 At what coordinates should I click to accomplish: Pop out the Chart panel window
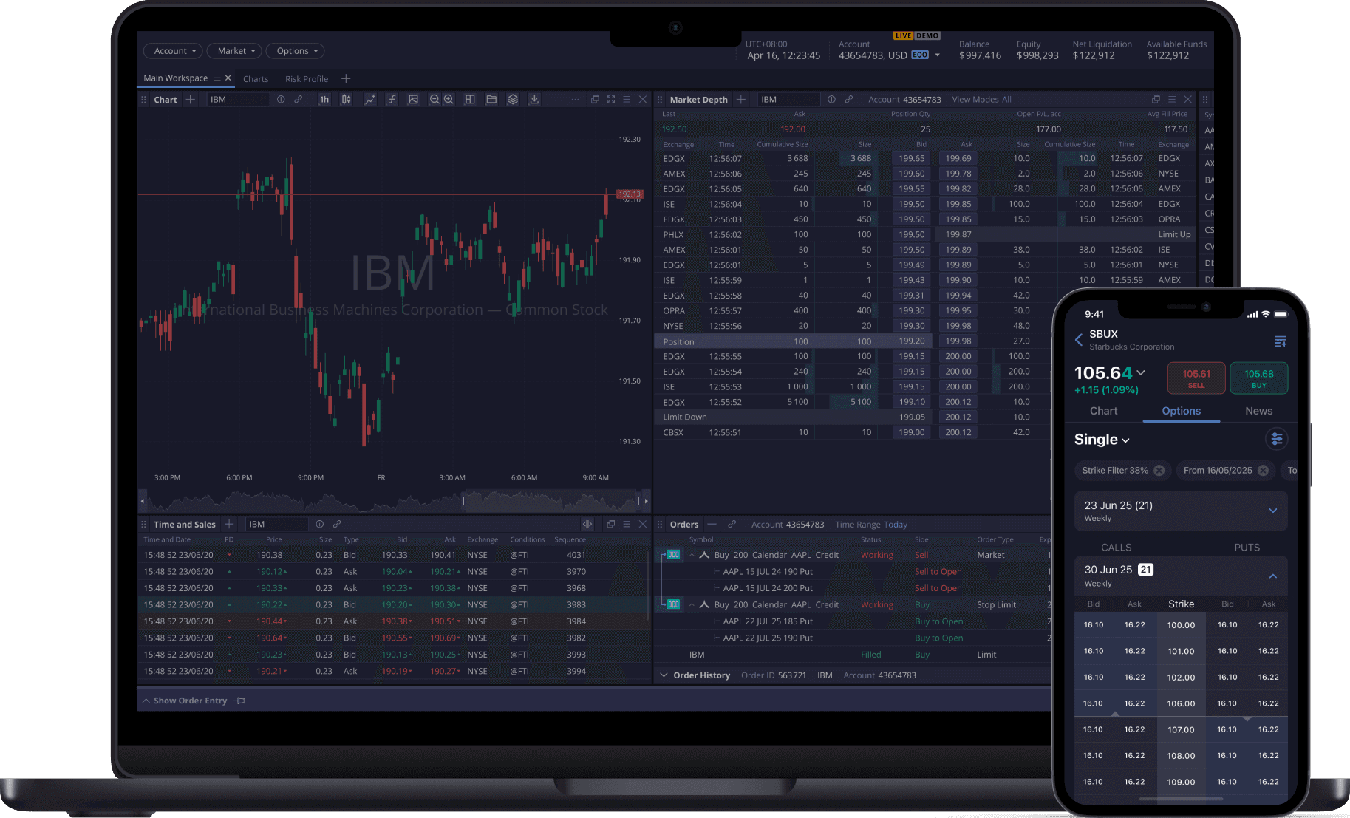coord(595,99)
